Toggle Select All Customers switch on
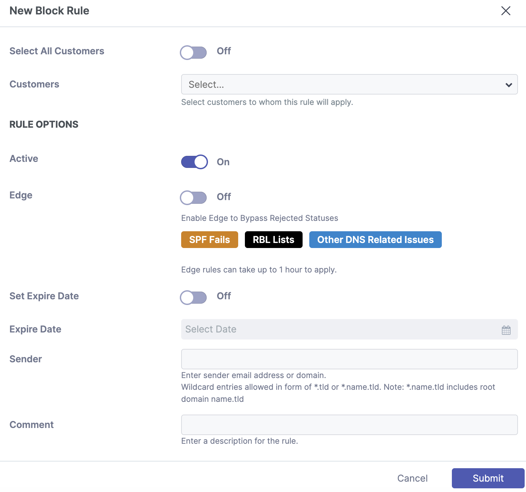The image size is (526, 492). (194, 52)
